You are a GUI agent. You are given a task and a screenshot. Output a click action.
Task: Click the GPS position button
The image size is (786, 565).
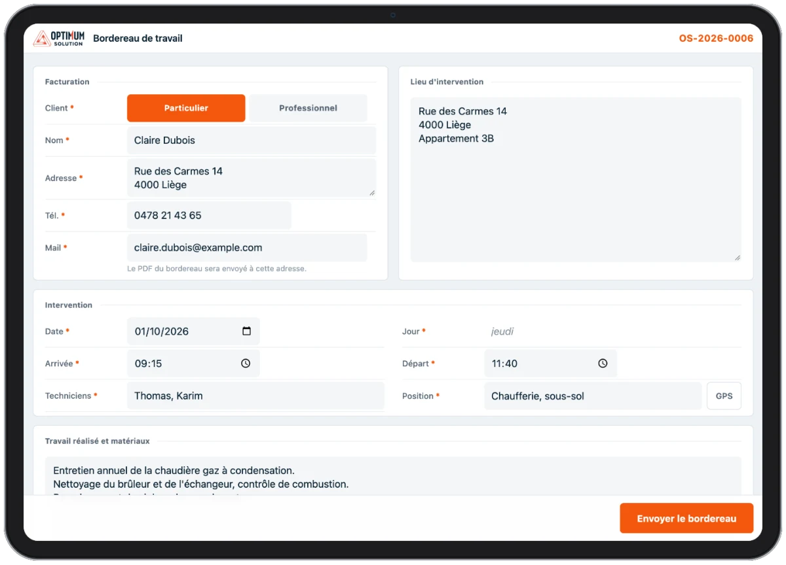(724, 396)
